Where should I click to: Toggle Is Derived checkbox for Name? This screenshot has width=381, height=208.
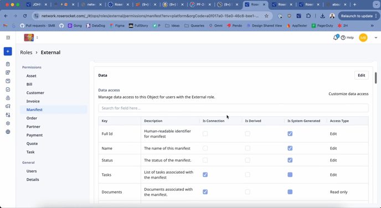(248, 148)
